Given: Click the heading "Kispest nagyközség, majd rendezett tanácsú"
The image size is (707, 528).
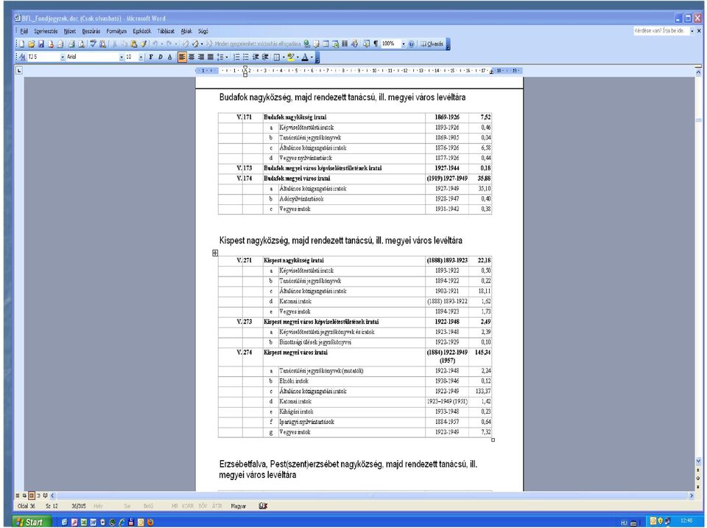Looking at the screenshot, I should pos(296,240).
